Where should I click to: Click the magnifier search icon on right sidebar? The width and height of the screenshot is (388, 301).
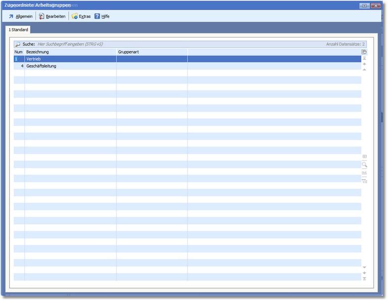click(364, 165)
